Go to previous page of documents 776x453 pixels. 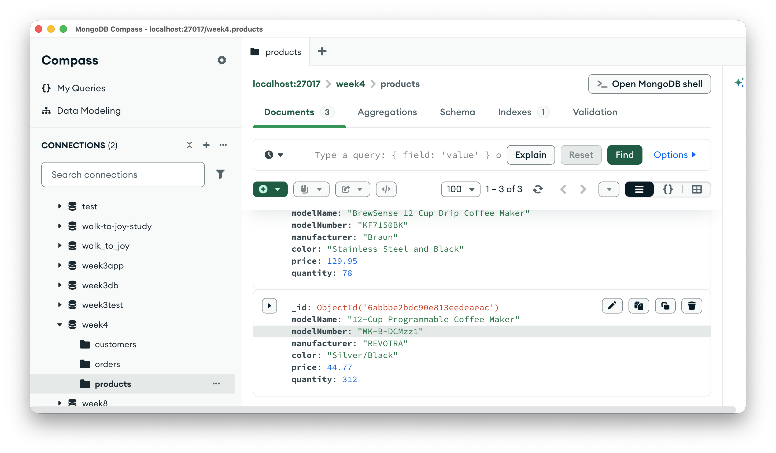[563, 189]
